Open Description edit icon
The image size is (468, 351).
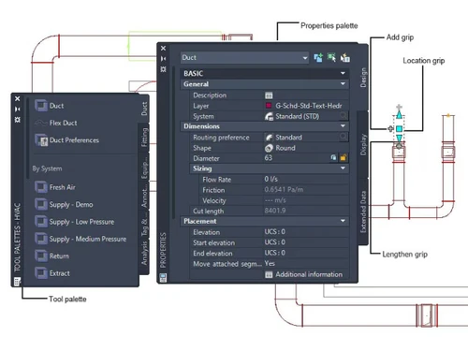(269, 95)
